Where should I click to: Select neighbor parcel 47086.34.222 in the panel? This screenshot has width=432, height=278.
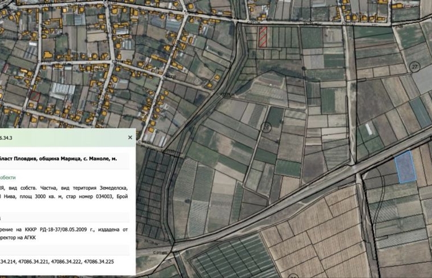(67, 261)
